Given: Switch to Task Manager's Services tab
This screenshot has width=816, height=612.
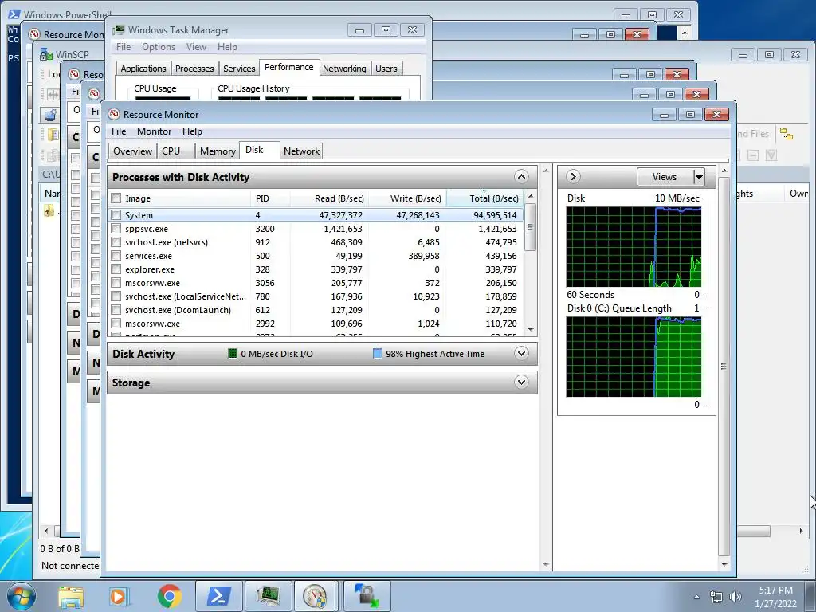Looking at the screenshot, I should click(x=239, y=69).
